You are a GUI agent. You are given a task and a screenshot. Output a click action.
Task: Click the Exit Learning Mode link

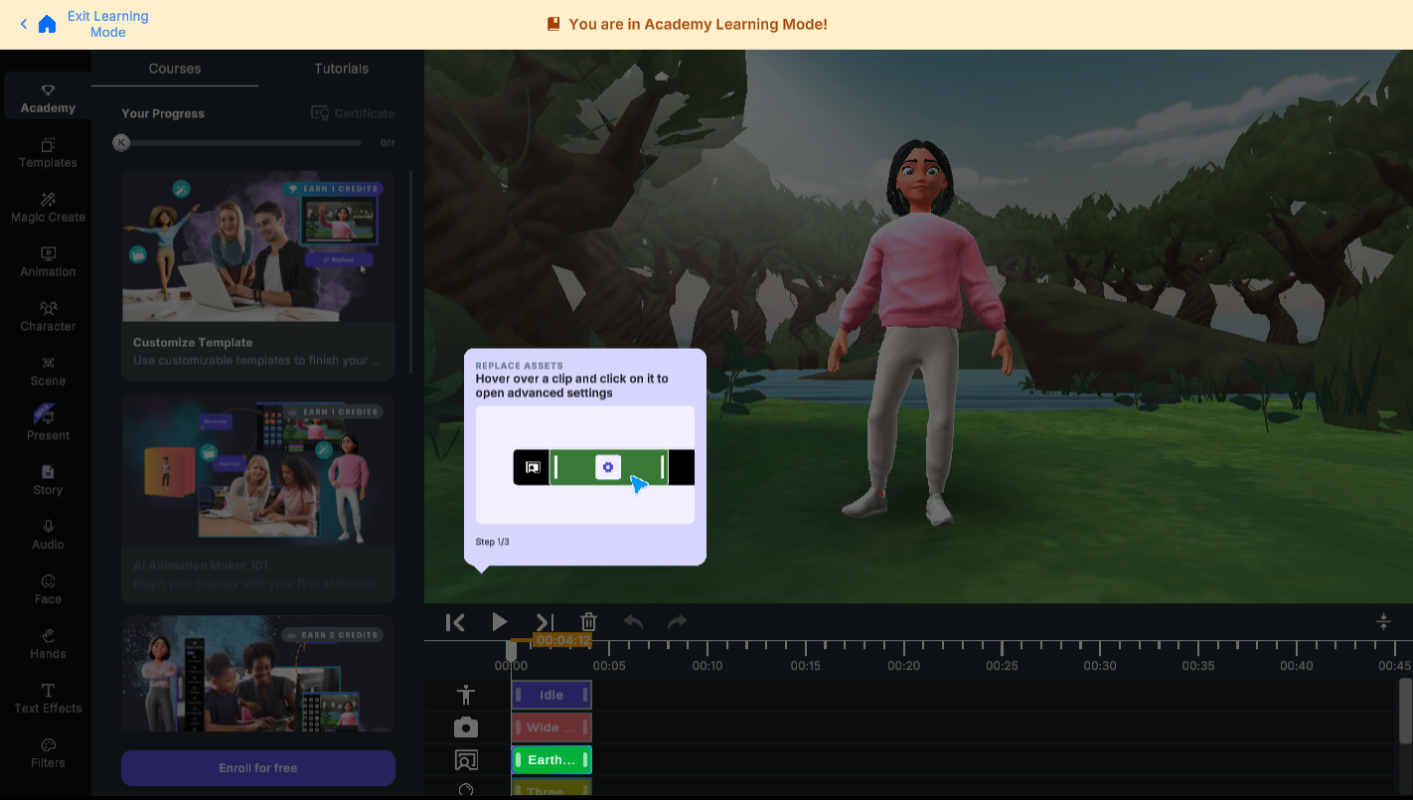click(x=107, y=24)
